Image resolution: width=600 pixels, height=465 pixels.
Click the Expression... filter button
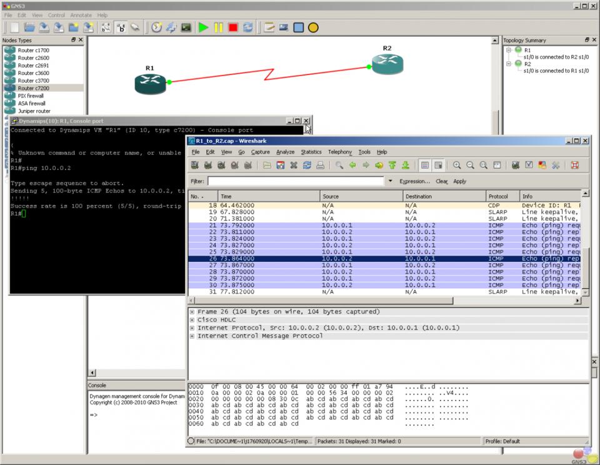(x=414, y=181)
